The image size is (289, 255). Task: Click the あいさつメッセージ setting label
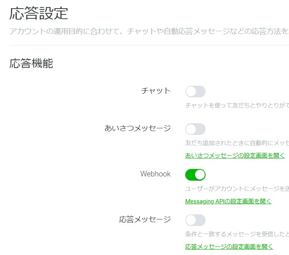click(137, 128)
